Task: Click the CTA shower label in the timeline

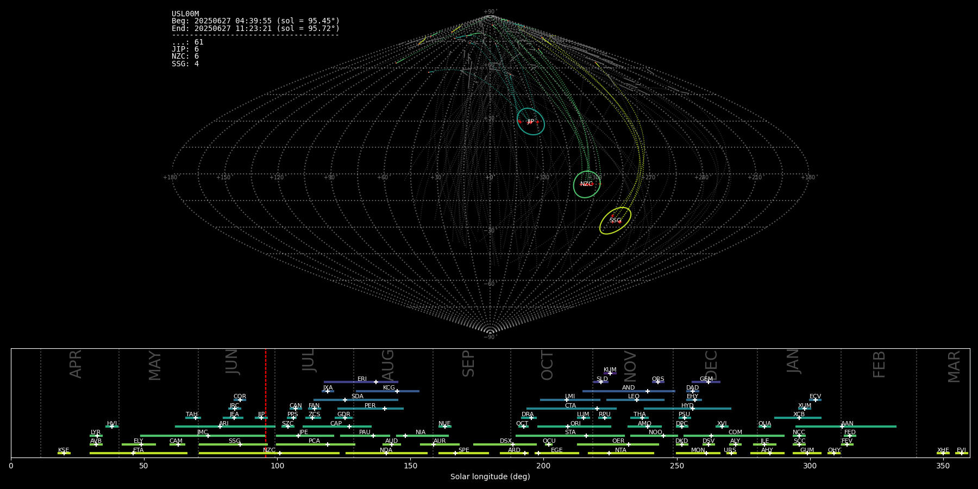Action: pos(570,406)
